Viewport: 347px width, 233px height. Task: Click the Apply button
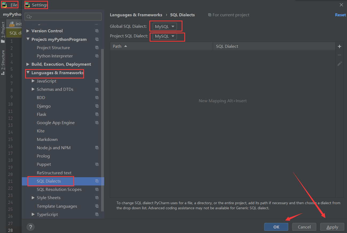pyautogui.click(x=332, y=227)
